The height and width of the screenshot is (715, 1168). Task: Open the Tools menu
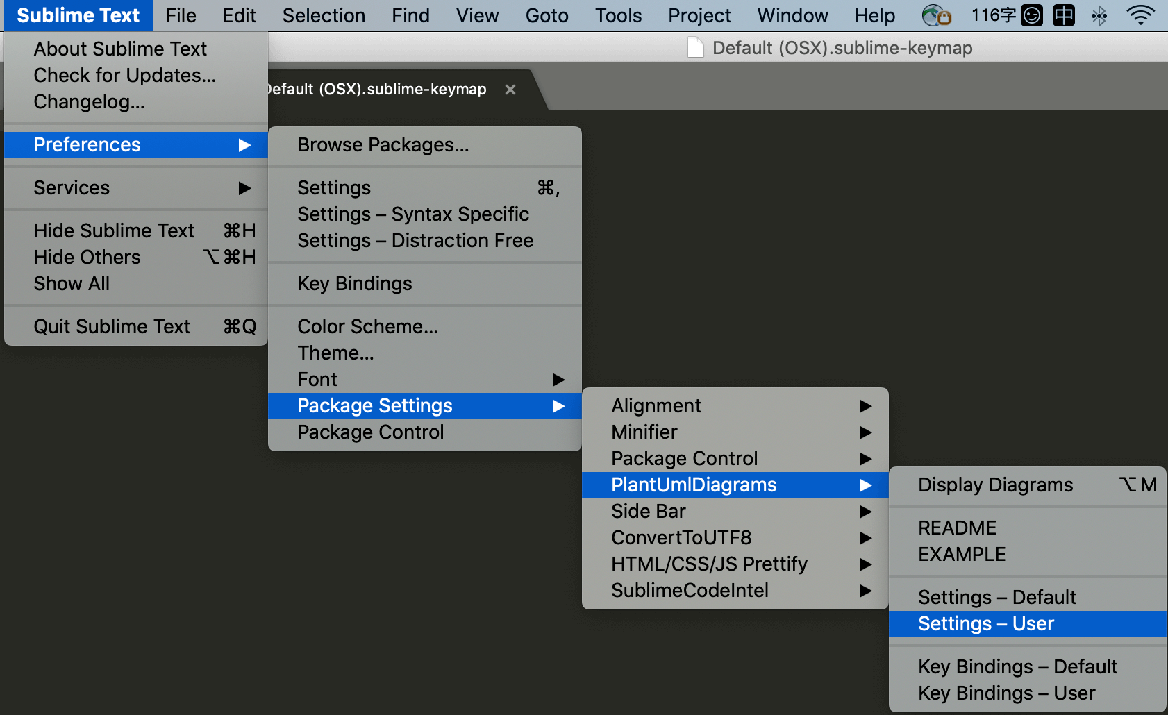[617, 15]
